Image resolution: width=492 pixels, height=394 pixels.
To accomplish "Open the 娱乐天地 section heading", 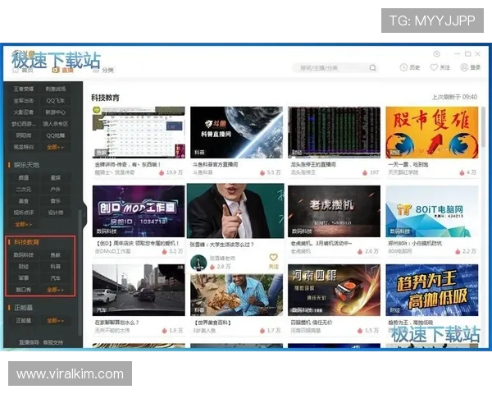I will (x=26, y=165).
